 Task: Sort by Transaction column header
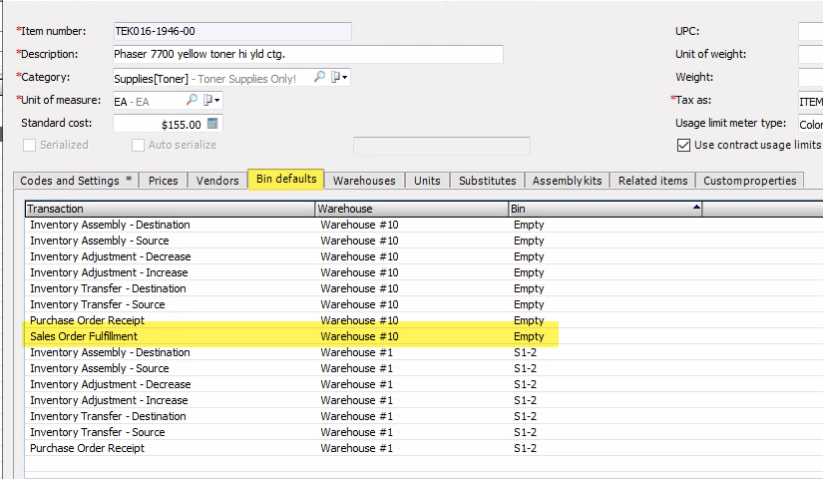tap(170, 209)
